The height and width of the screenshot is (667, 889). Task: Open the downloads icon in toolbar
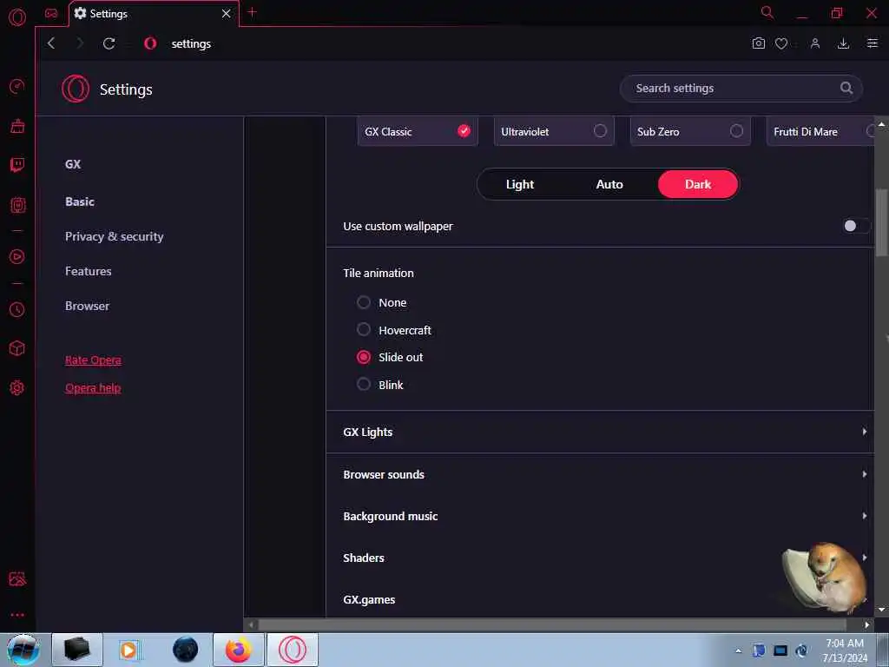pyautogui.click(x=843, y=43)
